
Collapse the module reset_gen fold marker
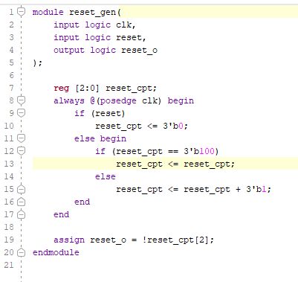22,12
